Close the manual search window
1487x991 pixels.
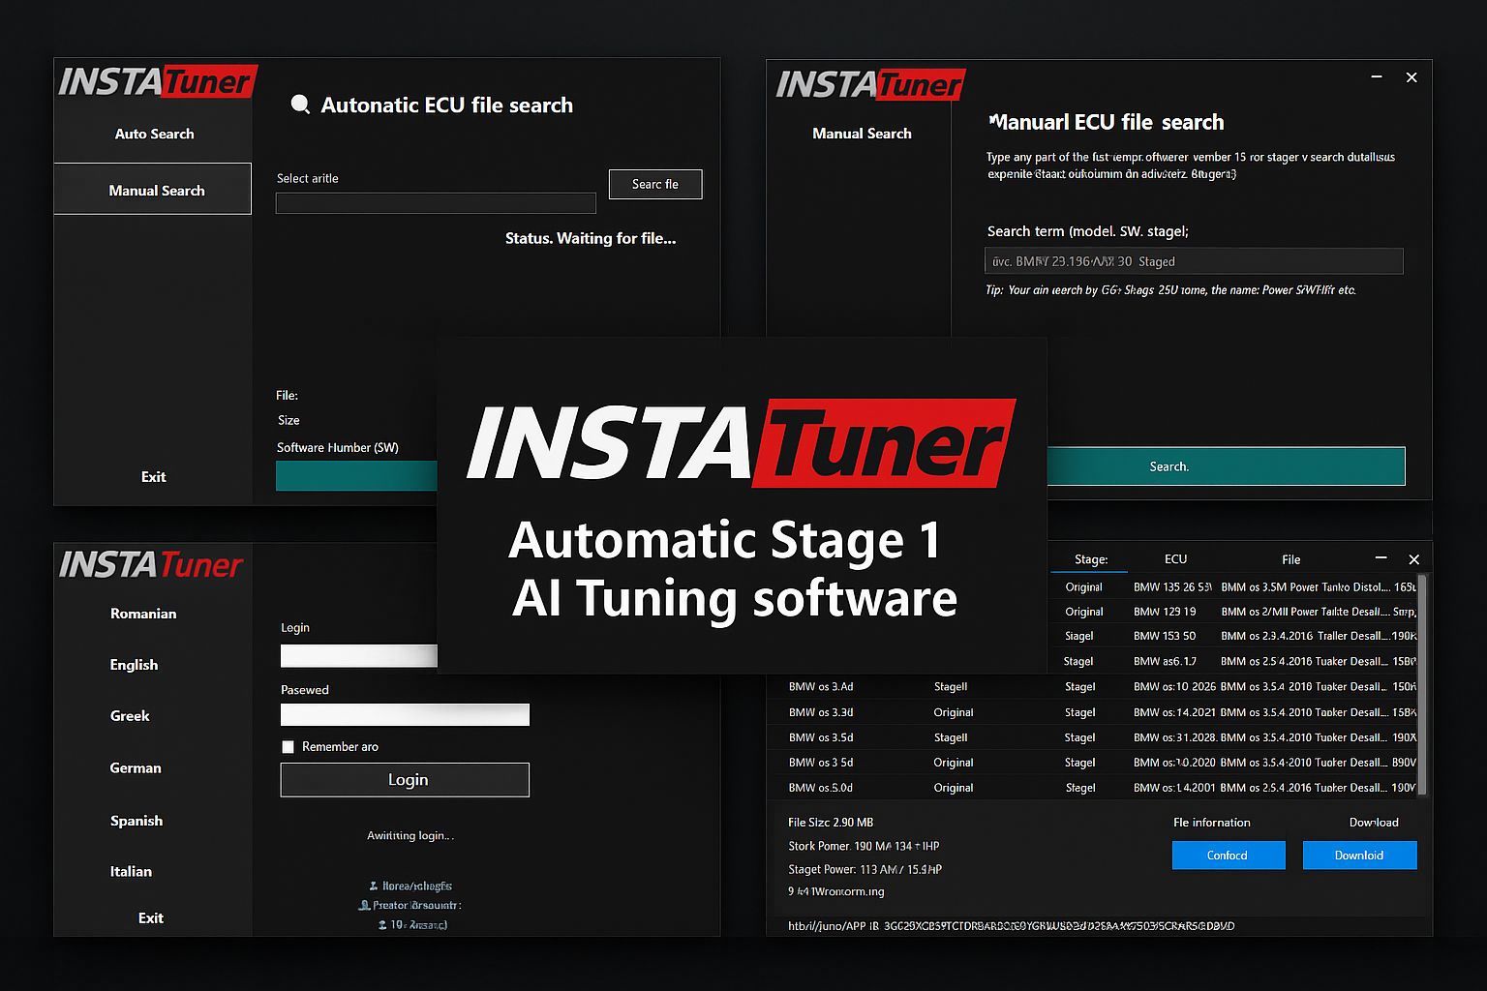click(x=1411, y=77)
